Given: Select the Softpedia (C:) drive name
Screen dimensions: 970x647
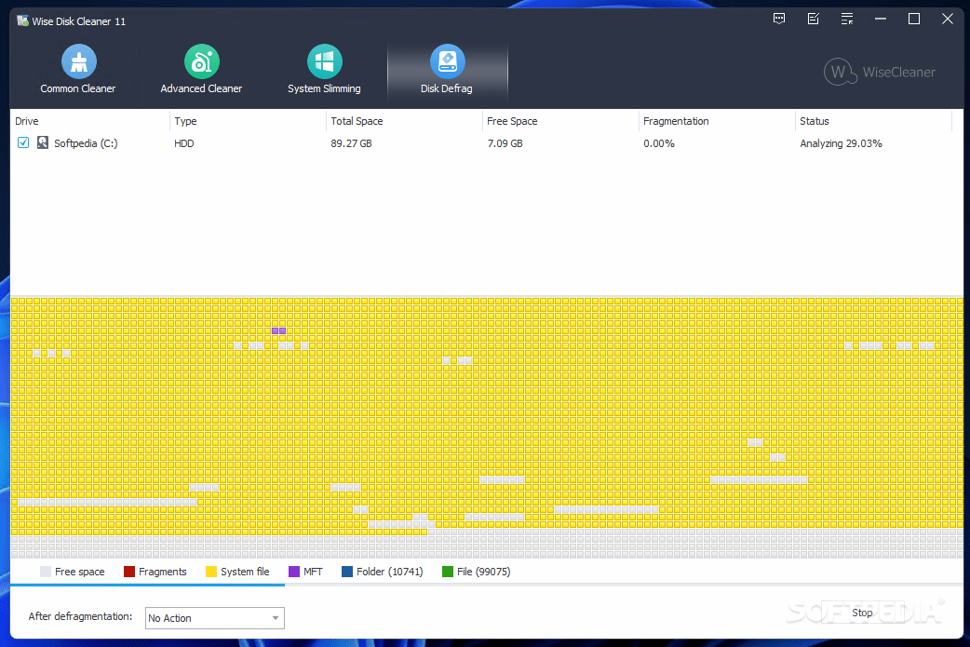Looking at the screenshot, I should (x=86, y=143).
